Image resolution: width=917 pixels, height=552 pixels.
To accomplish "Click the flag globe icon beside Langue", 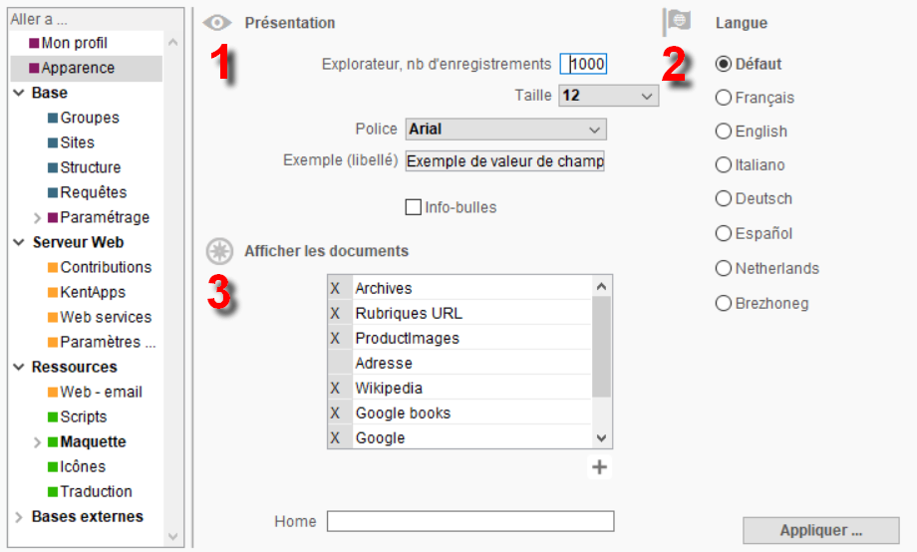I will (677, 22).
